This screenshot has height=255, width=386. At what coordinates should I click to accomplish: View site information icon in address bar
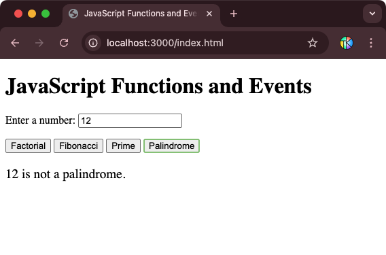(x=93, y=43)
